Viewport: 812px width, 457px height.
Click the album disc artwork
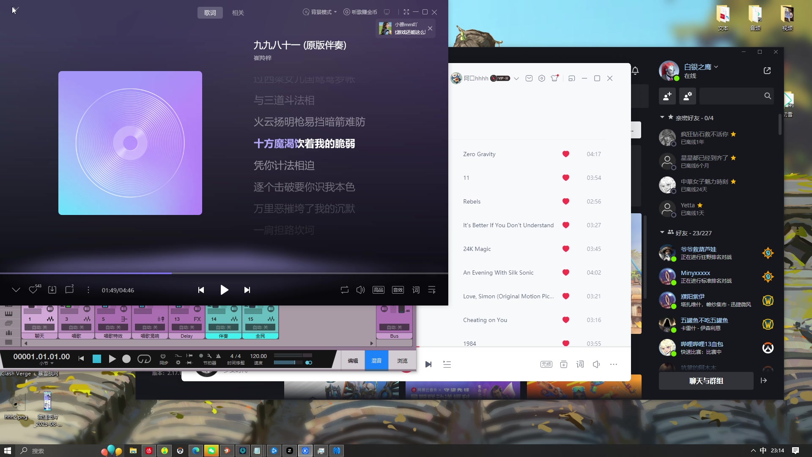tap(130, 143)
